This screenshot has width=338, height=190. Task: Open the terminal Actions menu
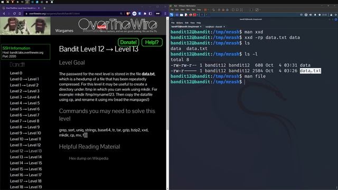click(180, 23)
